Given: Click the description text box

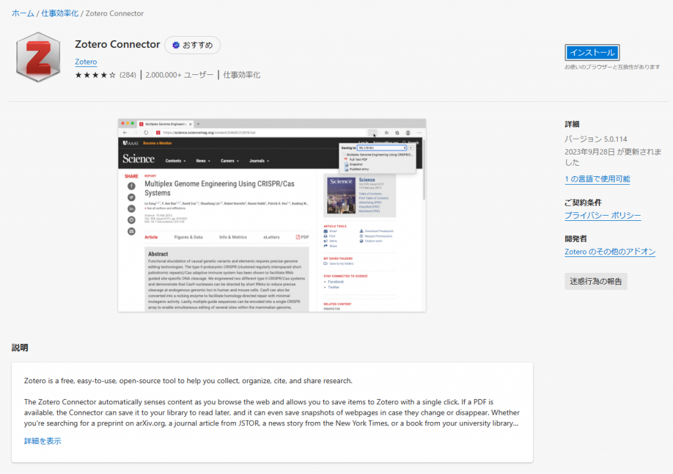Looking at the screenshot, I should 272,412.
